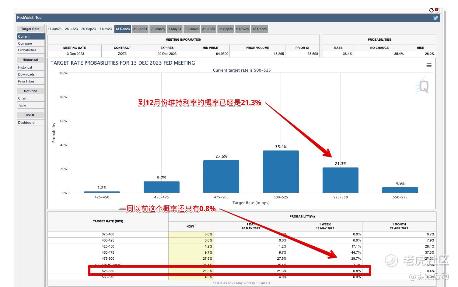Open Probabilities in the sidebar
458x287 pixels.
click(x=31, y=50)
